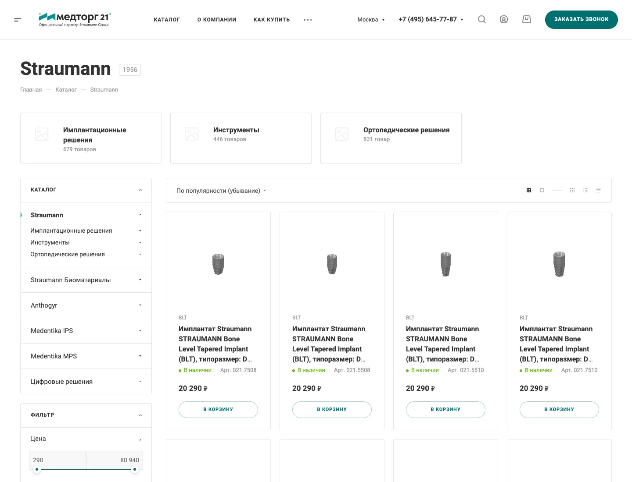
Task: Click the Медторг 21 logo
Action: (75, 20)
